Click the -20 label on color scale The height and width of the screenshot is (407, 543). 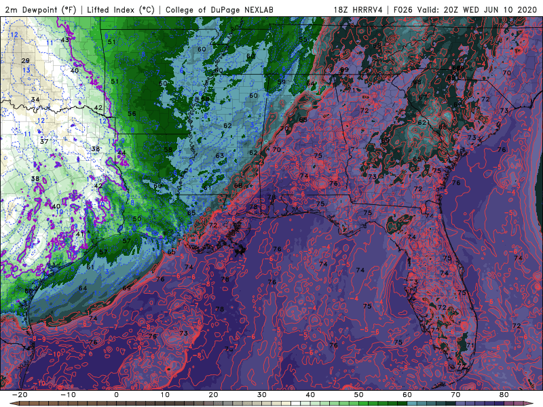click(19, 395)
